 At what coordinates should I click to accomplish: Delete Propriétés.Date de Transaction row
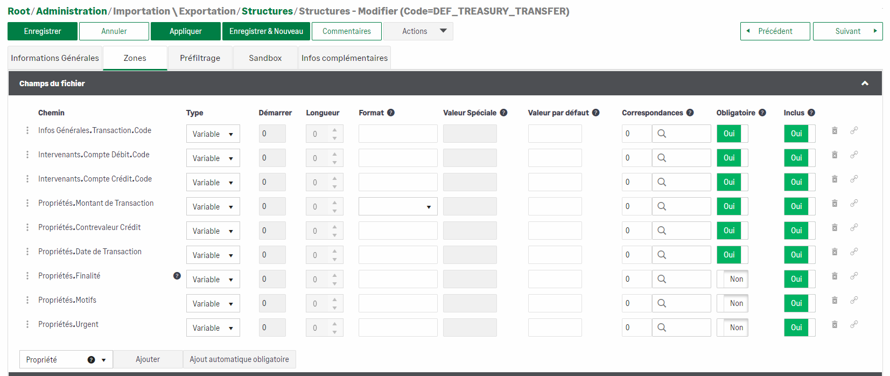coord(835,252)
